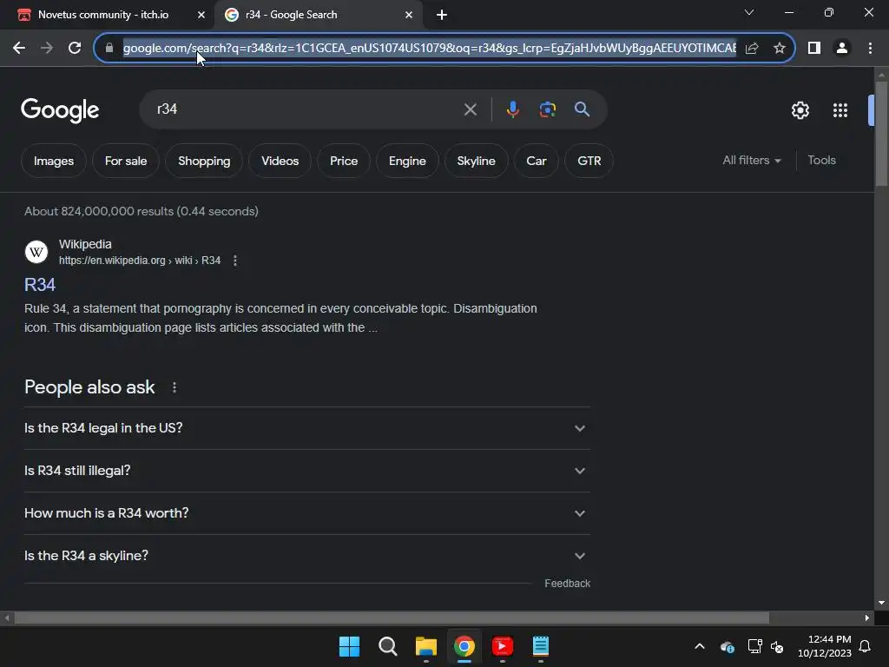Click the muted volume tray icon
889x667 pixels.
(x=777, y=646)
